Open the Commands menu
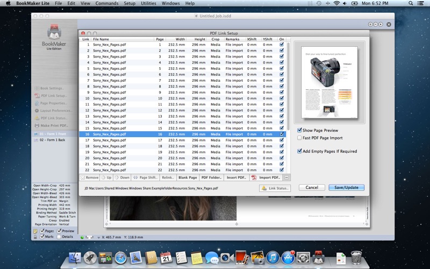Screen dimensions: 430x269 click(106, 3)
